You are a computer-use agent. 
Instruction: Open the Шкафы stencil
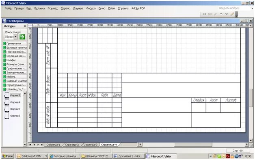coord(15,60)
